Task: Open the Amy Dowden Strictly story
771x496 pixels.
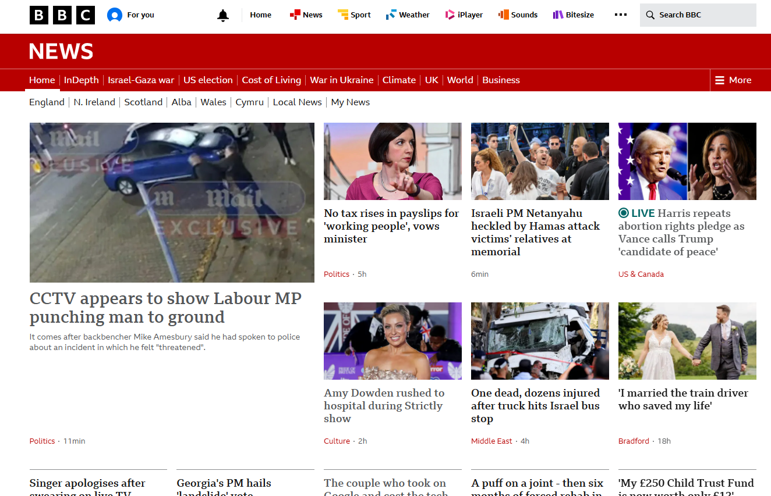Action: coord(384,406)
